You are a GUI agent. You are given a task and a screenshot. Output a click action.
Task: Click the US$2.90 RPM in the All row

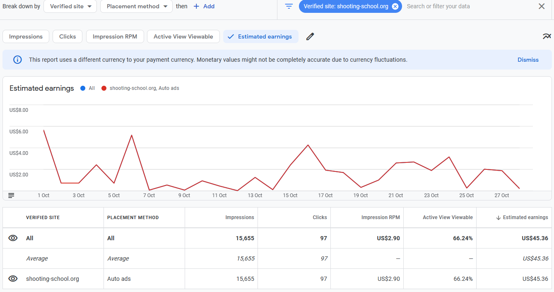388,238
